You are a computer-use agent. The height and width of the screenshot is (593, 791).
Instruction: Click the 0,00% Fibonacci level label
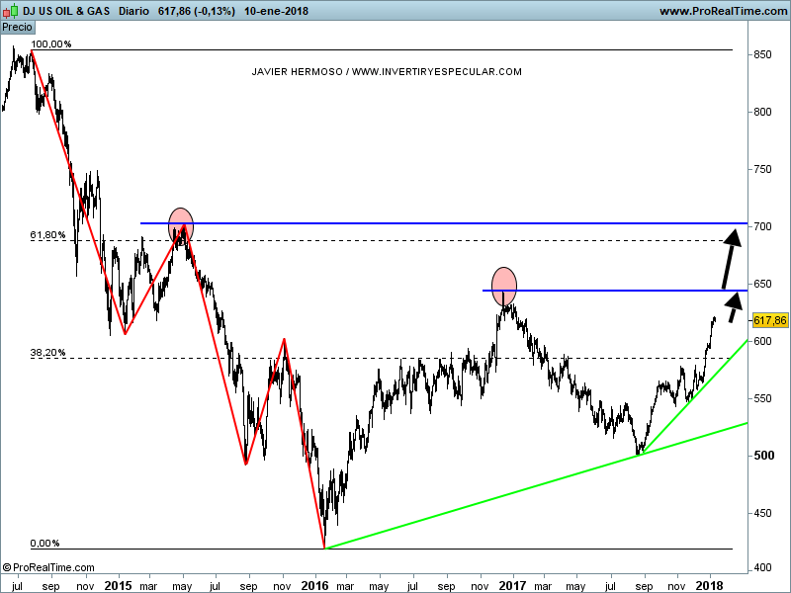pos(45,543)
